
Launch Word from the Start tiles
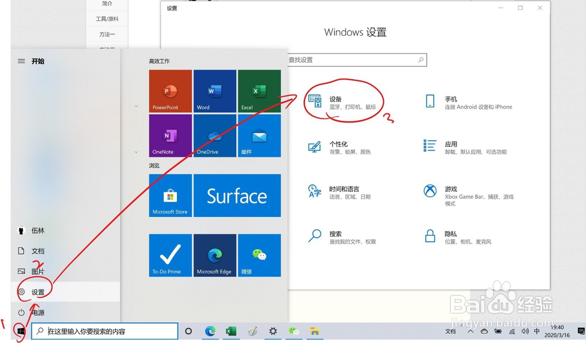pos(214,90)
